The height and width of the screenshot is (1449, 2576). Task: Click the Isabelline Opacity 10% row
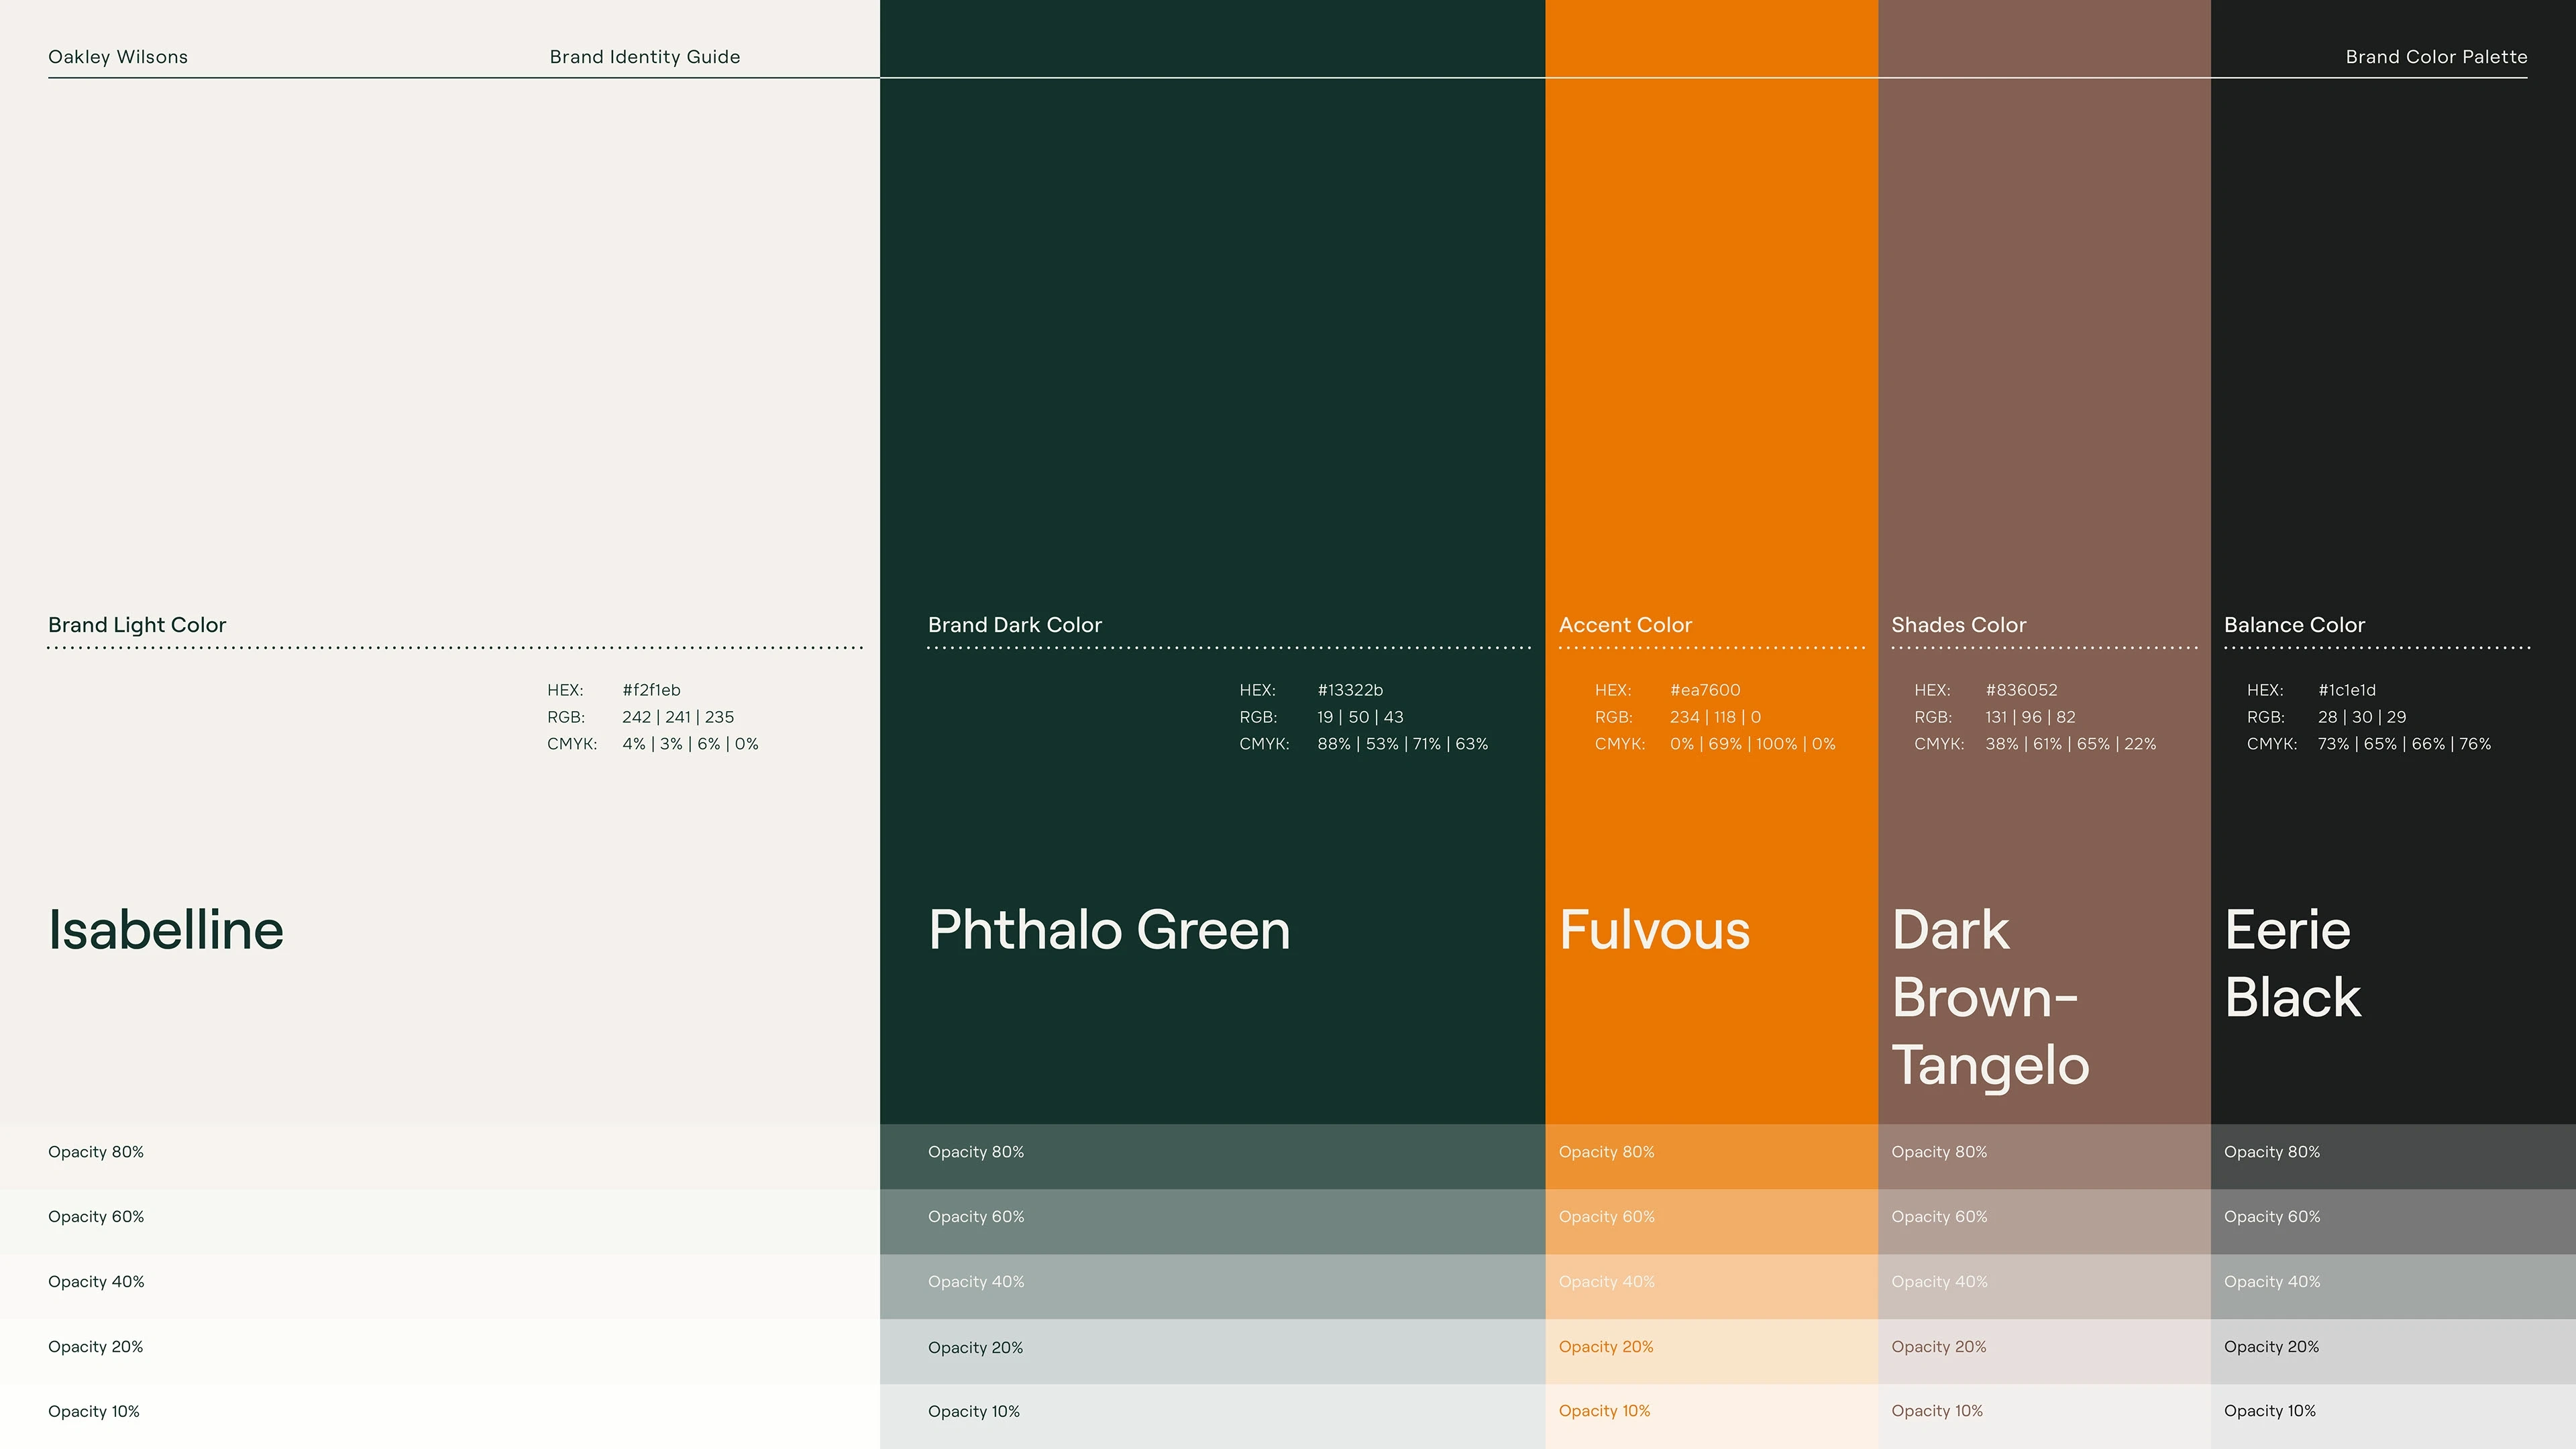click(440, 1416)
